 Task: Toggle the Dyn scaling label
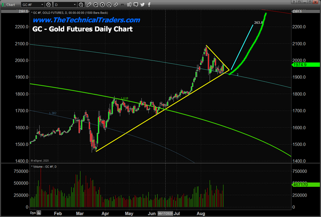point(32,213)
